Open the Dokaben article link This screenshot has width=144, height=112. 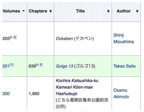[x=64, y=38]
